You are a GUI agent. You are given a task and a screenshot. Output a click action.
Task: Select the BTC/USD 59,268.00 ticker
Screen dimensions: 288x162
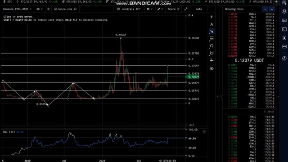click(82, 2)
